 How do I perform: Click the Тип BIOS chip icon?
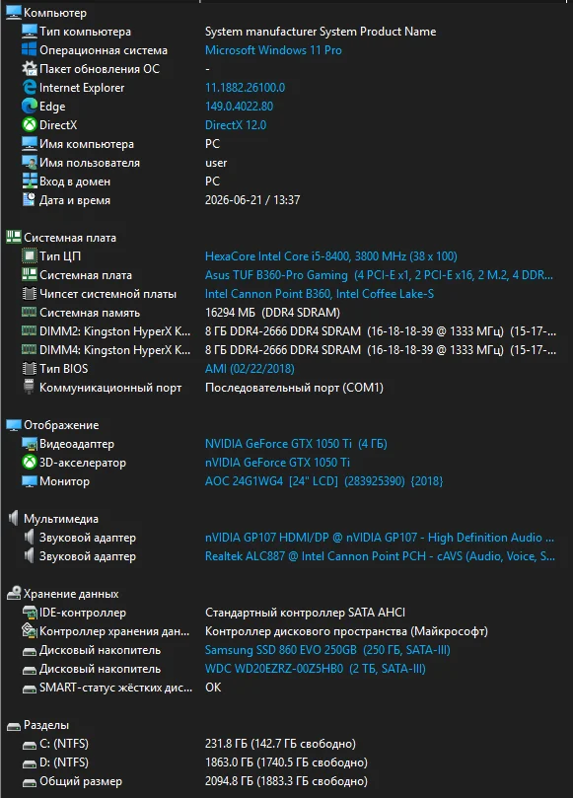point(29,369)
